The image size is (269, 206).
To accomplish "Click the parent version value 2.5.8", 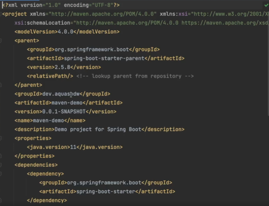I will (62, 67).
